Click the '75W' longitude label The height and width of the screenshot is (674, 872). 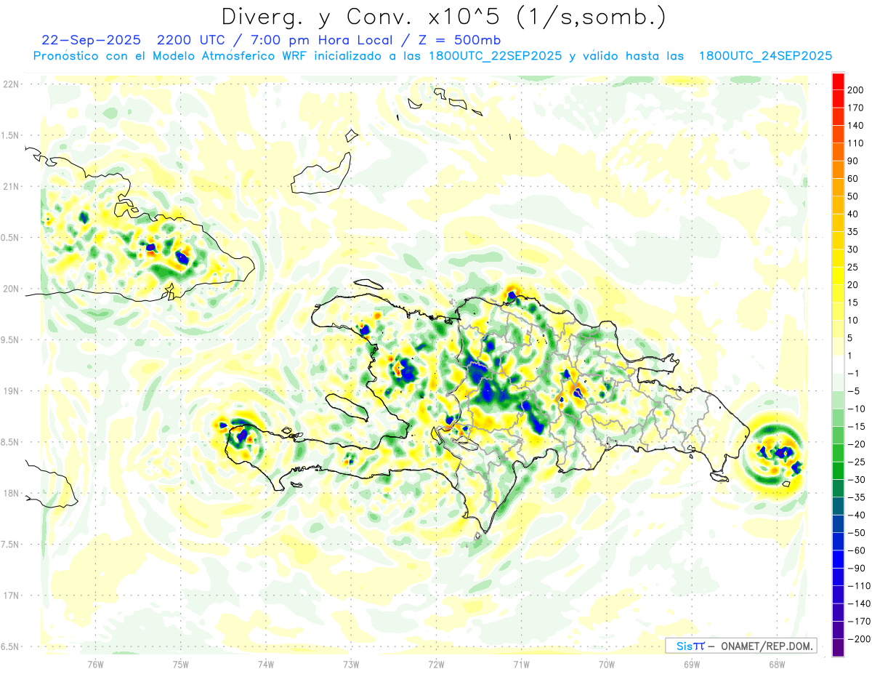pyautogui.click(x=181, y=664)
